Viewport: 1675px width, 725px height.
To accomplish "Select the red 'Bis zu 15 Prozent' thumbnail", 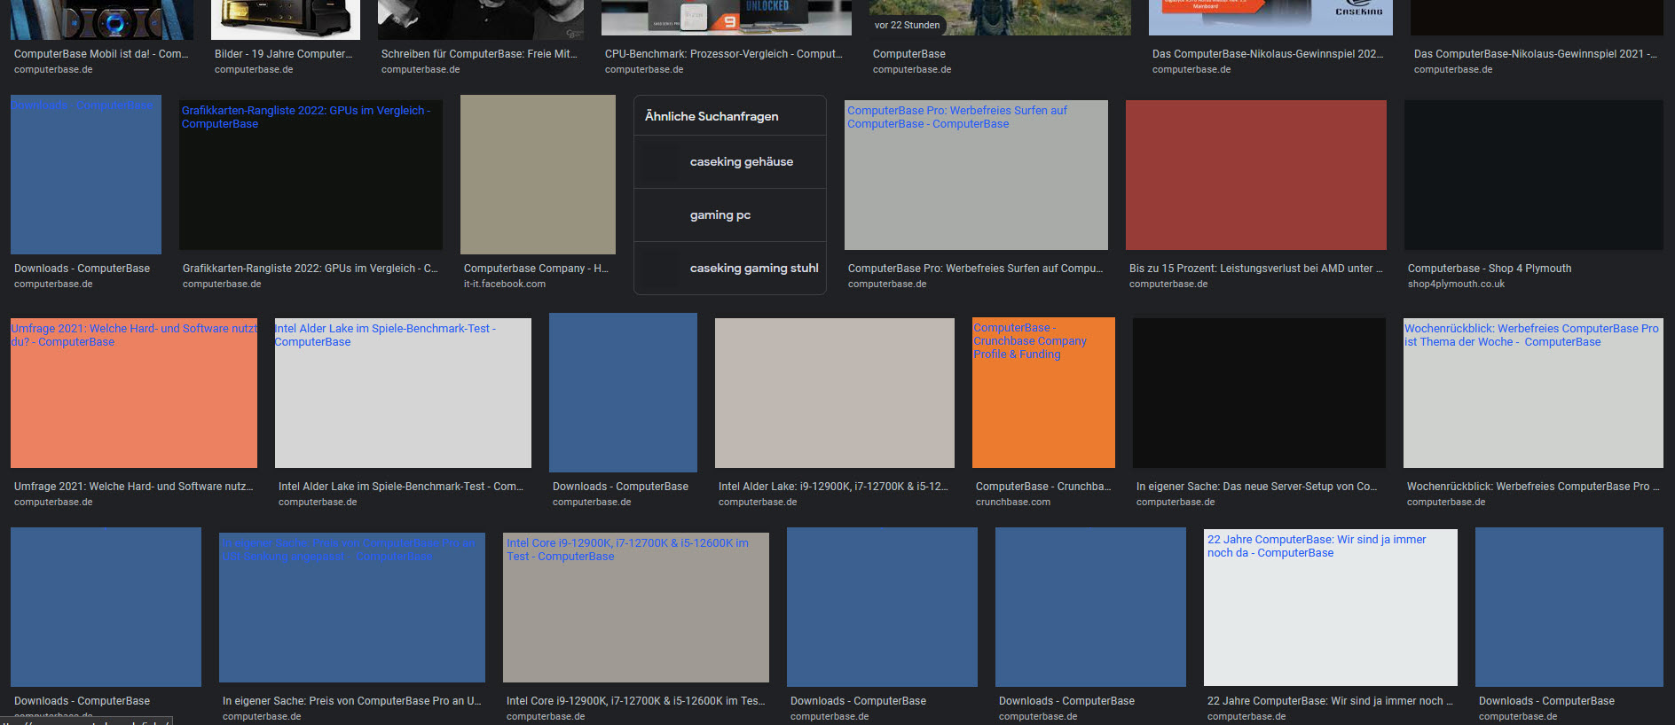I will point(1256,175).
